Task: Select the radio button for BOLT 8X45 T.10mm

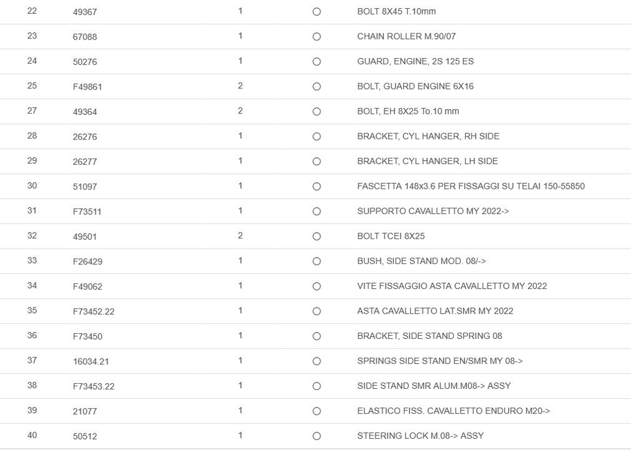Action: tap(317, 12)
